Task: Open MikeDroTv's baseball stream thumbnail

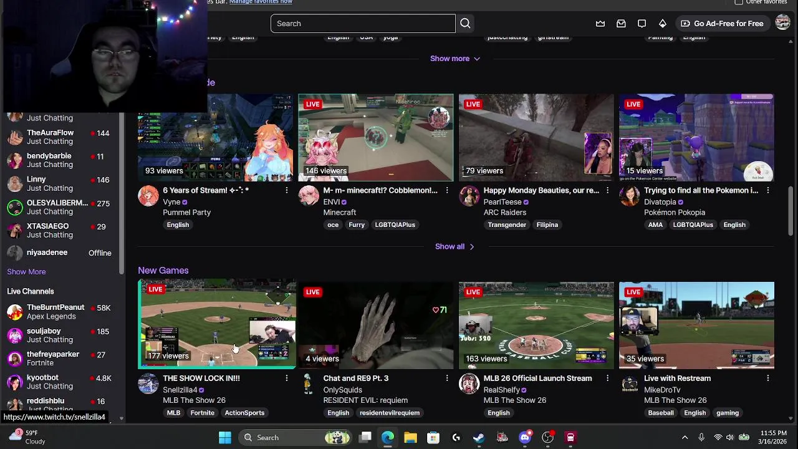Action: pos(696,326)
